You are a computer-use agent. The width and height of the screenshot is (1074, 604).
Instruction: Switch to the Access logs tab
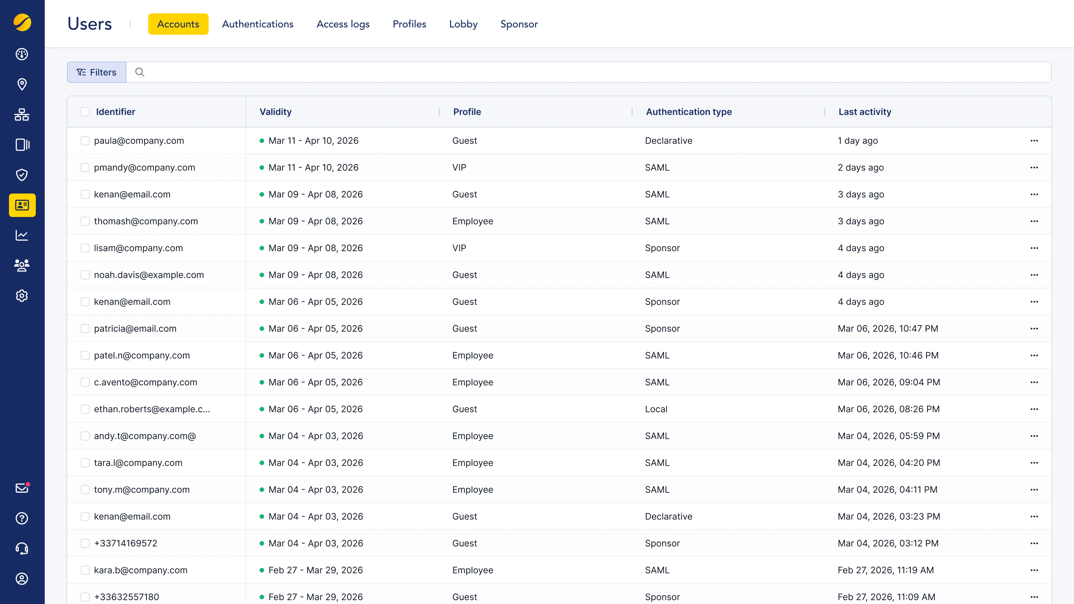click(343, 24)
